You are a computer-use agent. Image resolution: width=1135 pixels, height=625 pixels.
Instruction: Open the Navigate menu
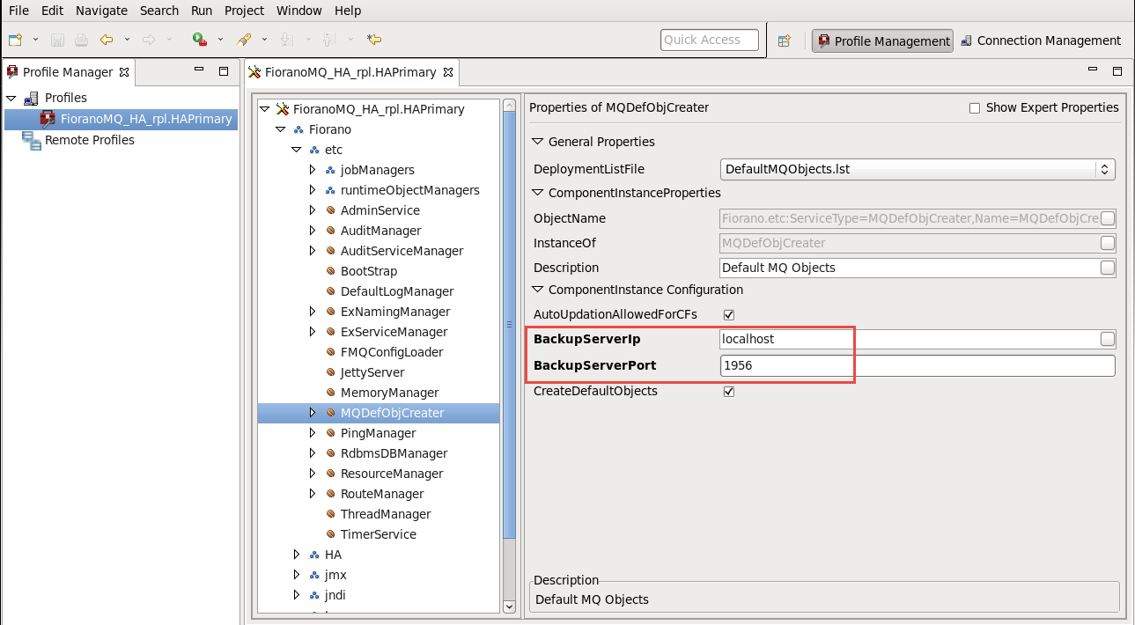(101, 11)
